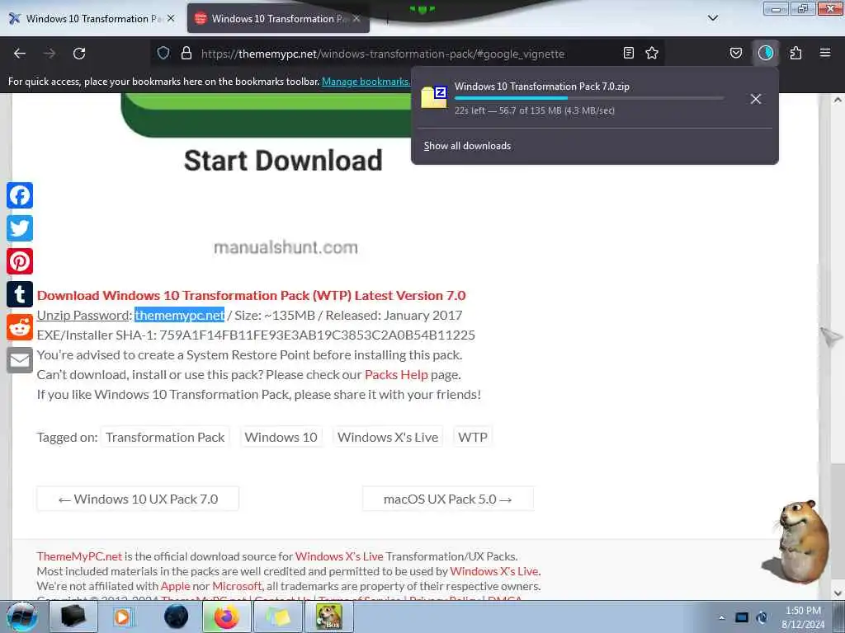Click the power tray icon
845x633 pixels.
pyautogui.click(x=762, y=617)
